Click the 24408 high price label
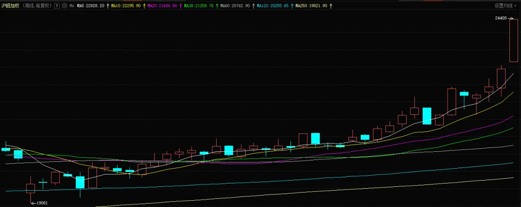The height and width of the screenshot is (207, 521). (501, 18)
